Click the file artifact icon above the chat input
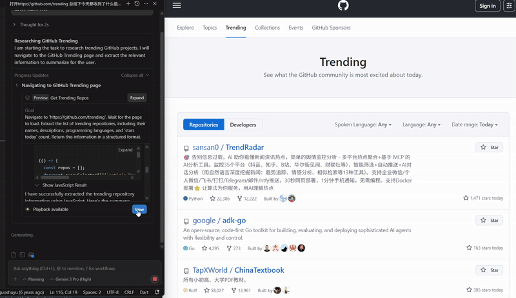The height and width of the screenshot is (298, 516). point(14,255)
